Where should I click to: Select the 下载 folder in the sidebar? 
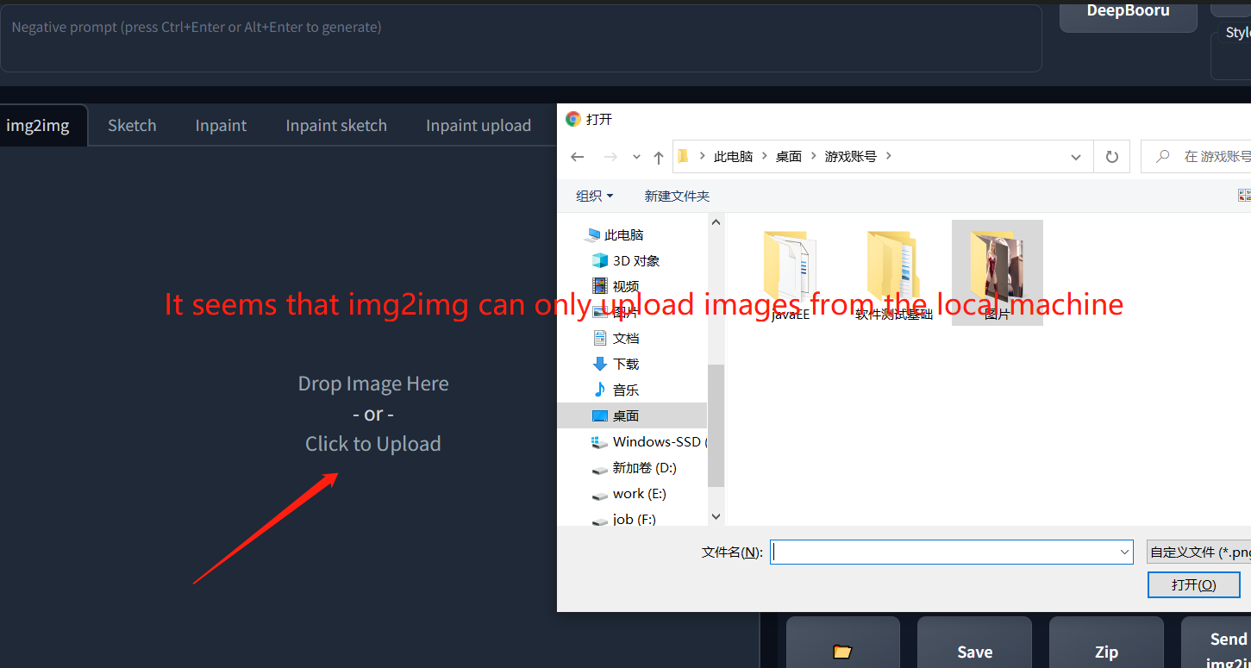[x=625, y=364]
